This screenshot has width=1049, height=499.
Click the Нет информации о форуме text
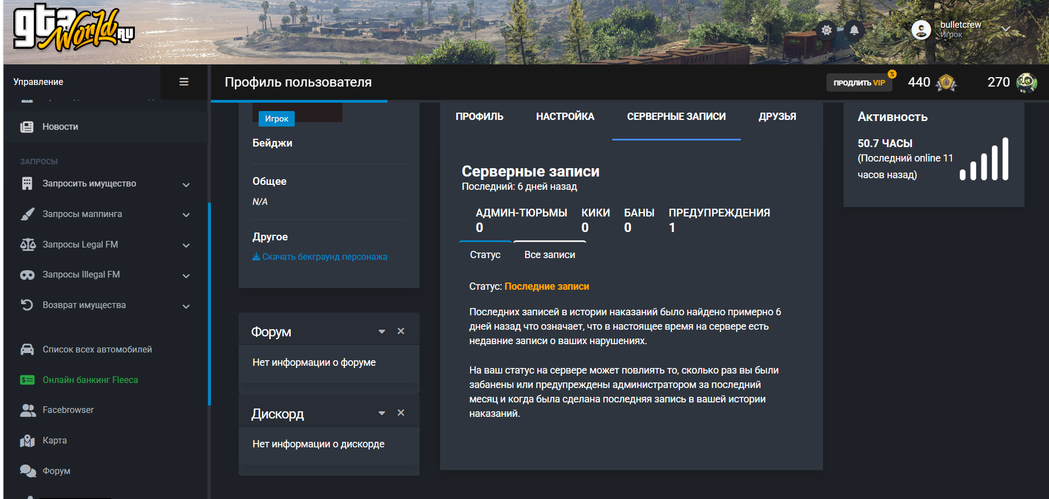tap(314, 362)
